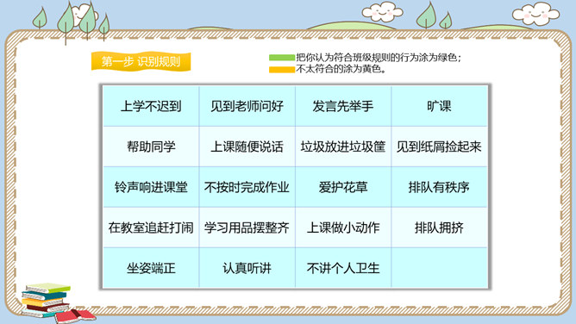Click the 旷课 cell
Viewport: 576px width, 324px height.
click(x=440, y=106)
